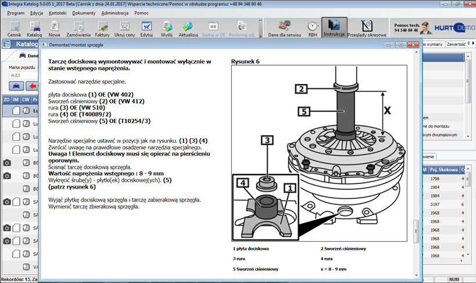Open the Dokumenty menu
Viewport: 476px width, 283px height.
[84, 13]
